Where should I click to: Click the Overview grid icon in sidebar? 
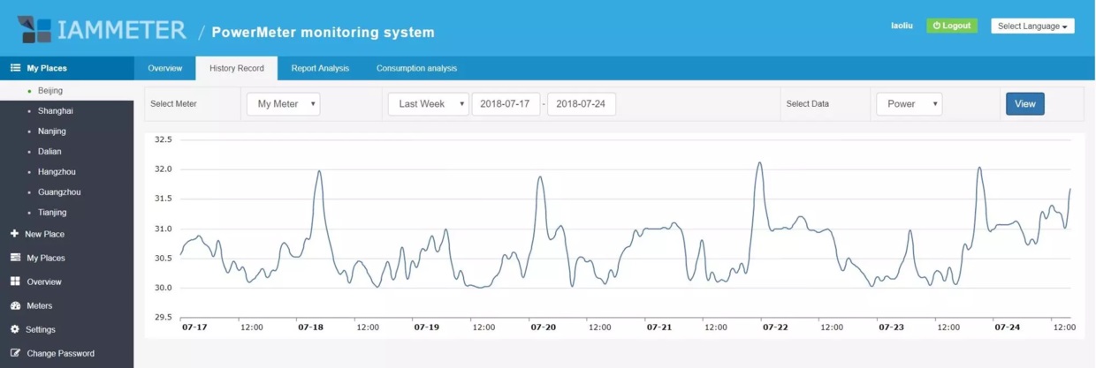(x=15, y=282)
